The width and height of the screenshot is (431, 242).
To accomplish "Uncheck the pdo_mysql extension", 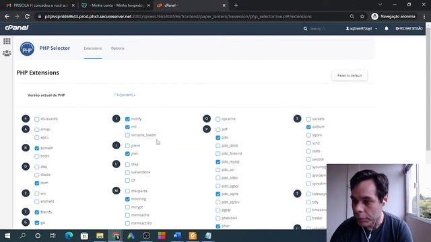I will pos(218,162).
